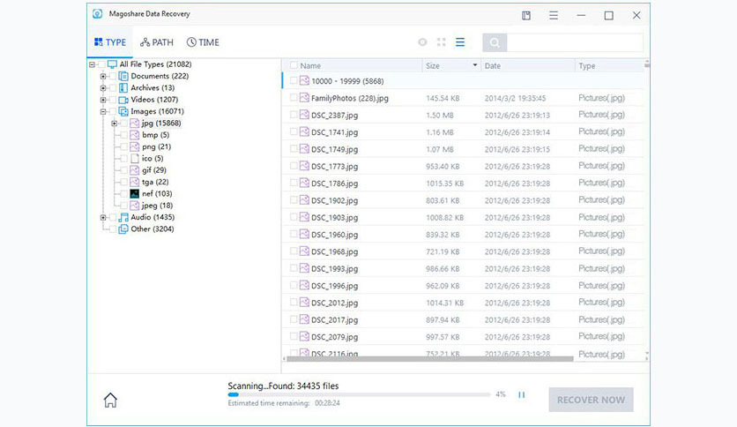The width and height of the screenshot is (737, 427).
Task: Open the hamburger menu in title bar
Action: 554,16
